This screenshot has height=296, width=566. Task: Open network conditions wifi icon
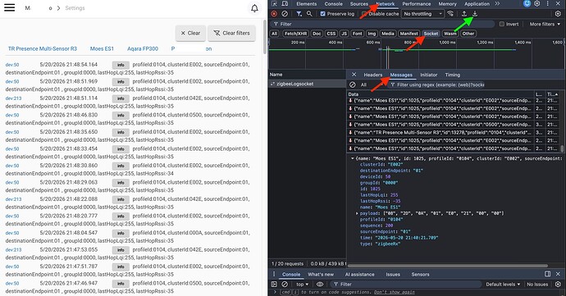[x=450, y=14]
